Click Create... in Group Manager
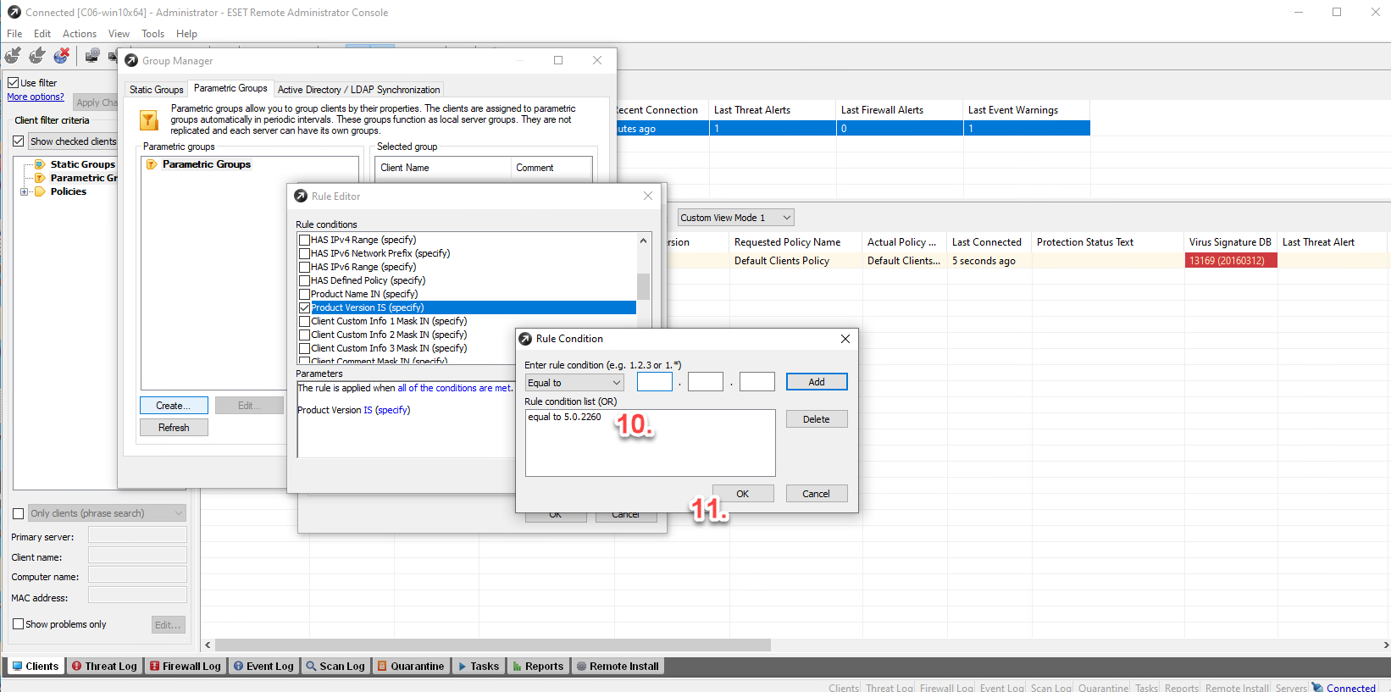 coord(174,406)
